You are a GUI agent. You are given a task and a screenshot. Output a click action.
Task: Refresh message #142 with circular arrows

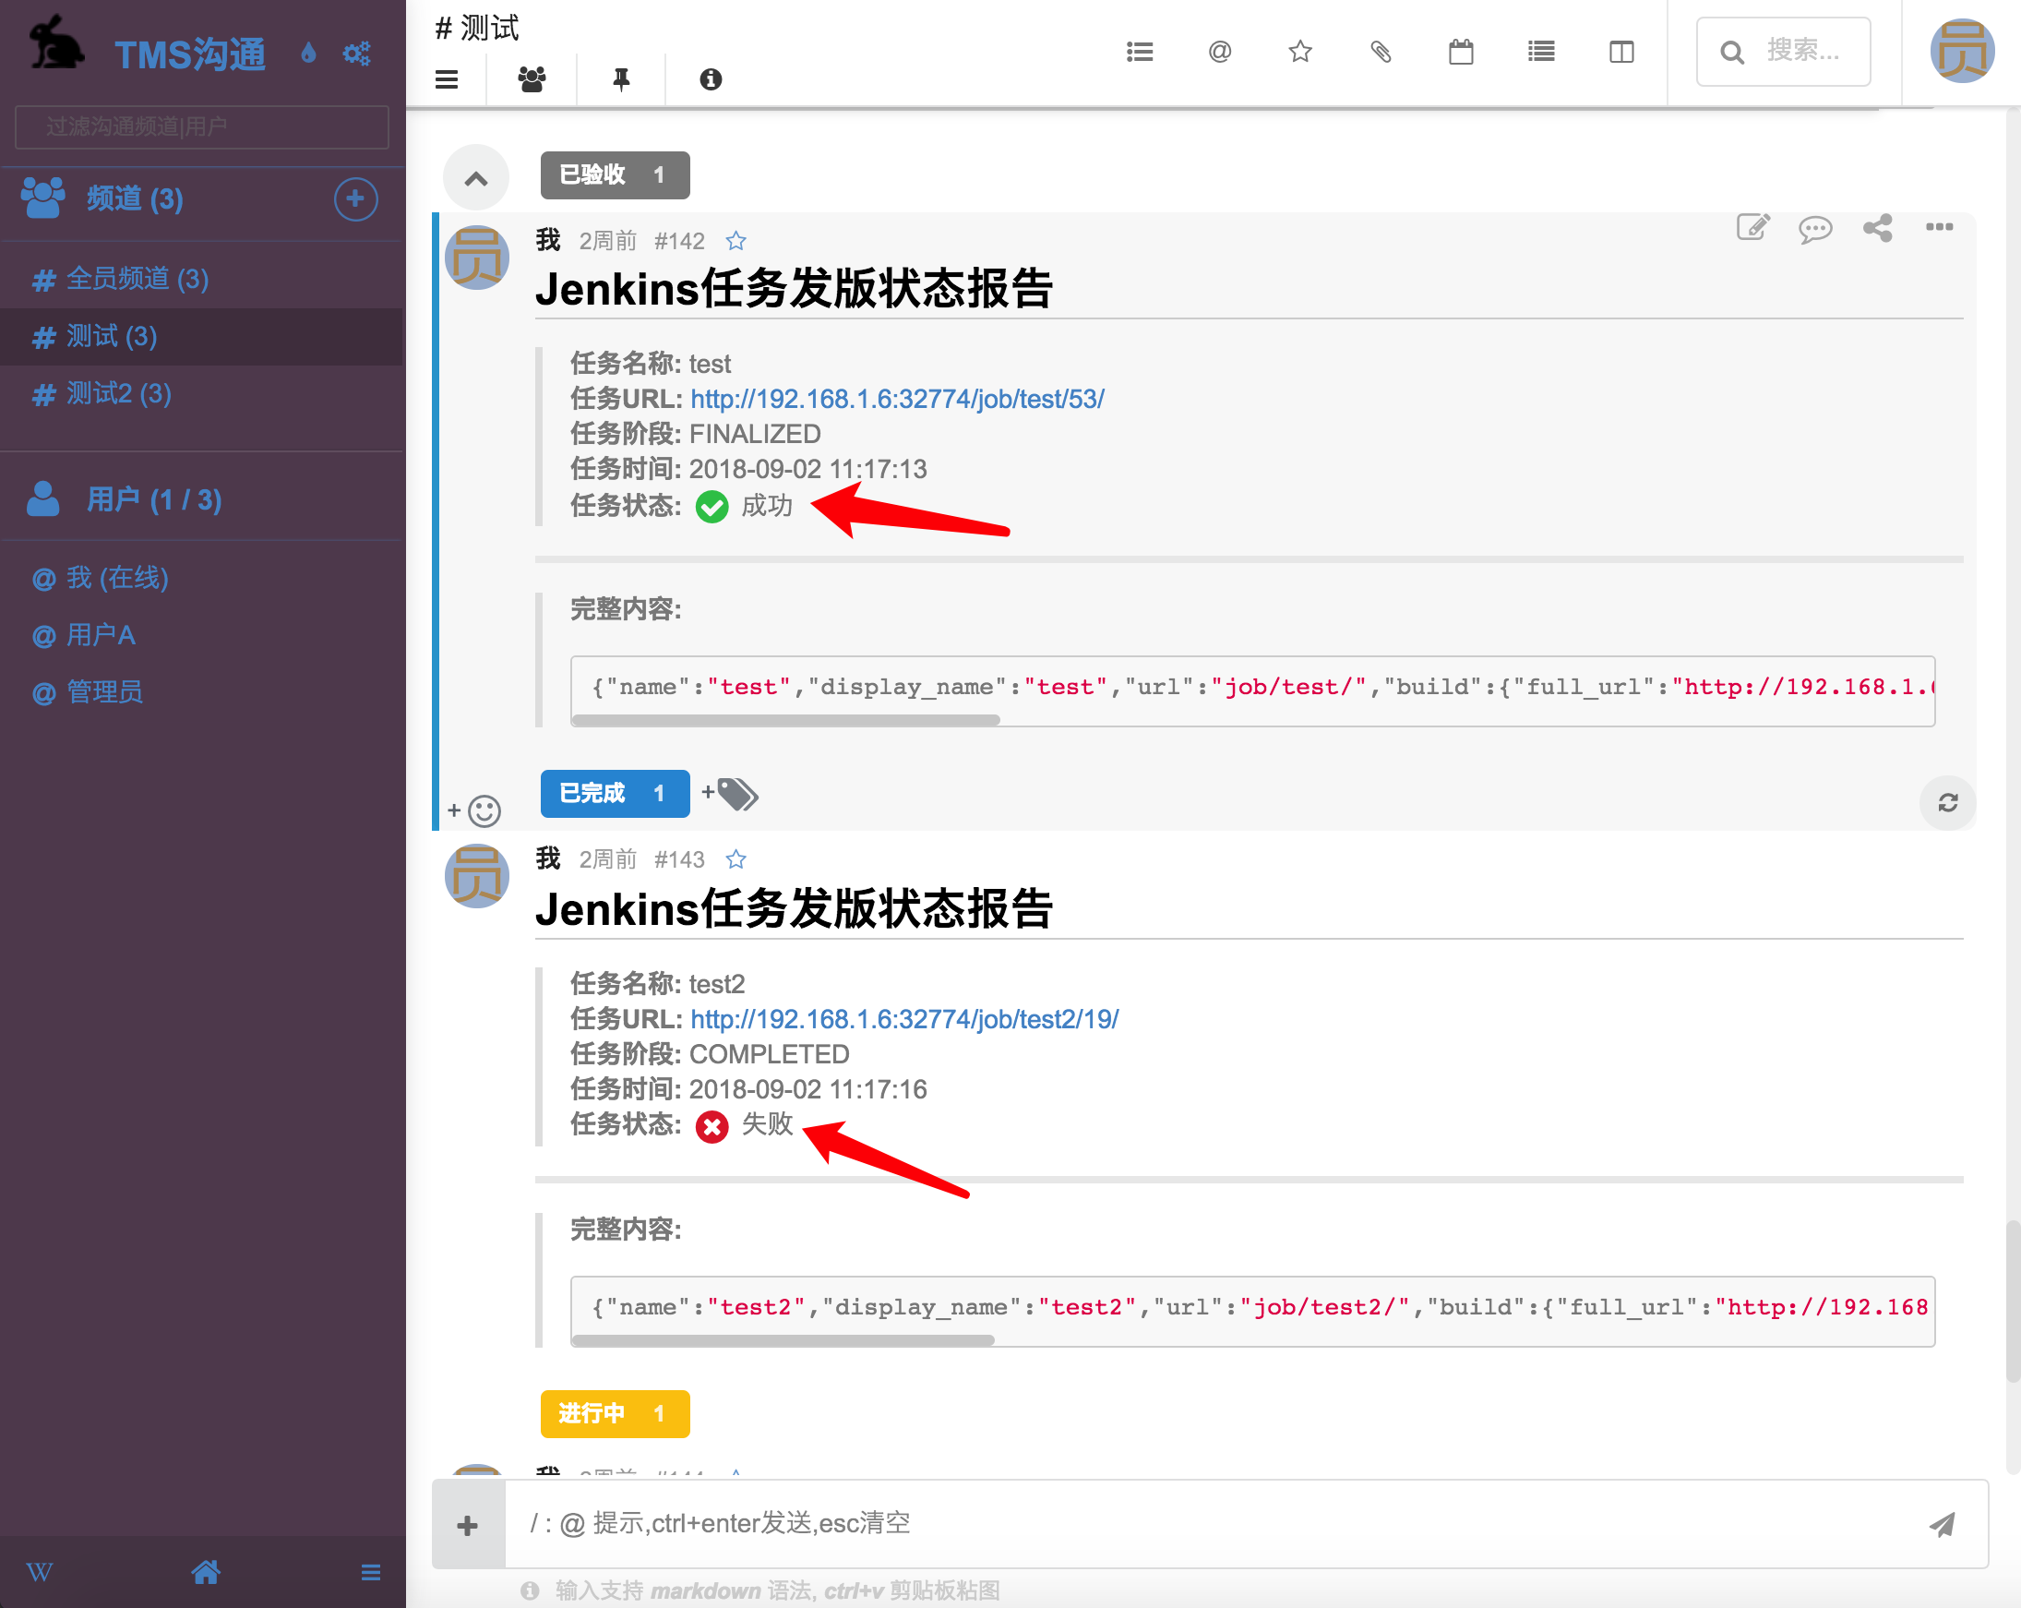1948,802
